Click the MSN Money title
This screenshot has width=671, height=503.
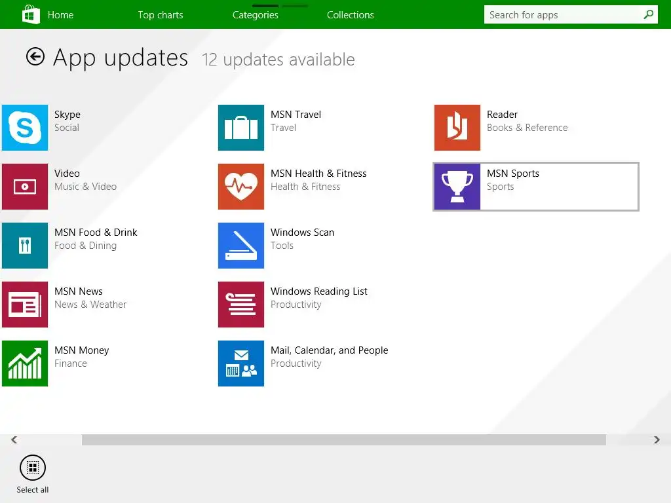(82, 350)
